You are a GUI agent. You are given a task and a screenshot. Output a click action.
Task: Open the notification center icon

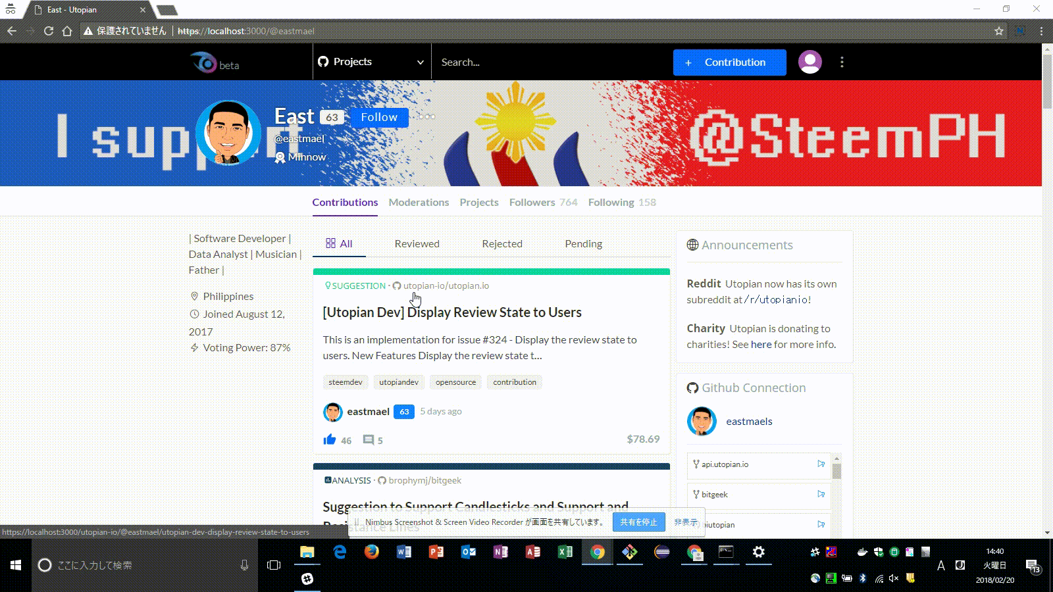(x=1033, y=566)
